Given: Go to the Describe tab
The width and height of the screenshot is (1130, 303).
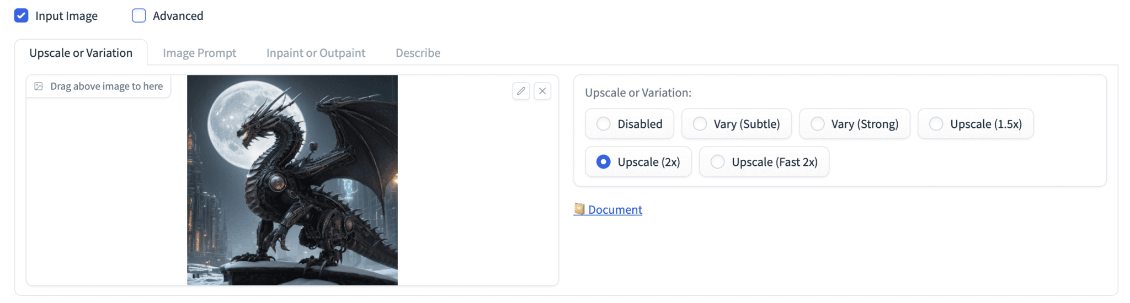Looking at the screenshot, I should (418, 53).
